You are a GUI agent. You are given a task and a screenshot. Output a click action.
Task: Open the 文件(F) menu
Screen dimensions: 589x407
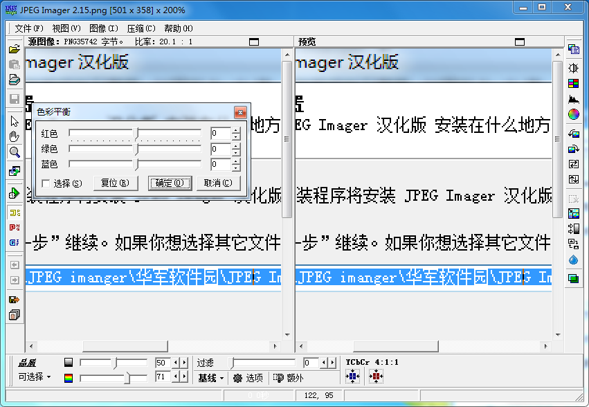point(29,28)
